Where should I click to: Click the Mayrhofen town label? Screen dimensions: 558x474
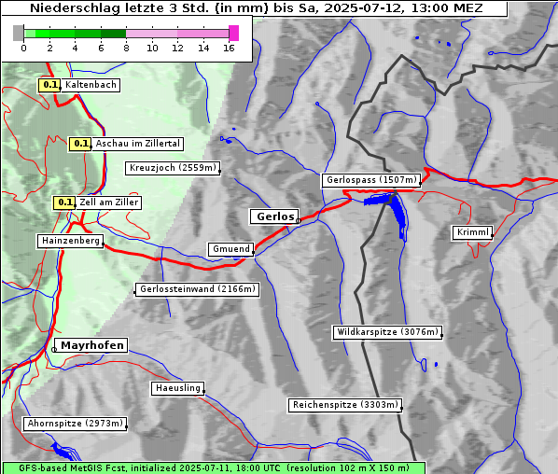[x=91, y=345]
